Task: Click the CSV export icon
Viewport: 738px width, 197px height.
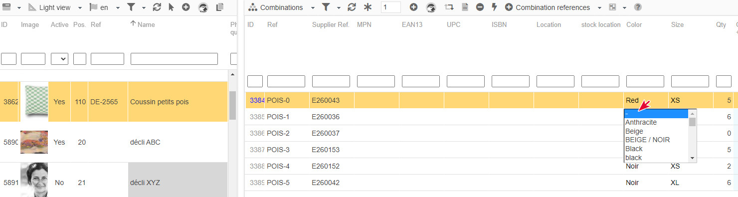Action: 465,7
